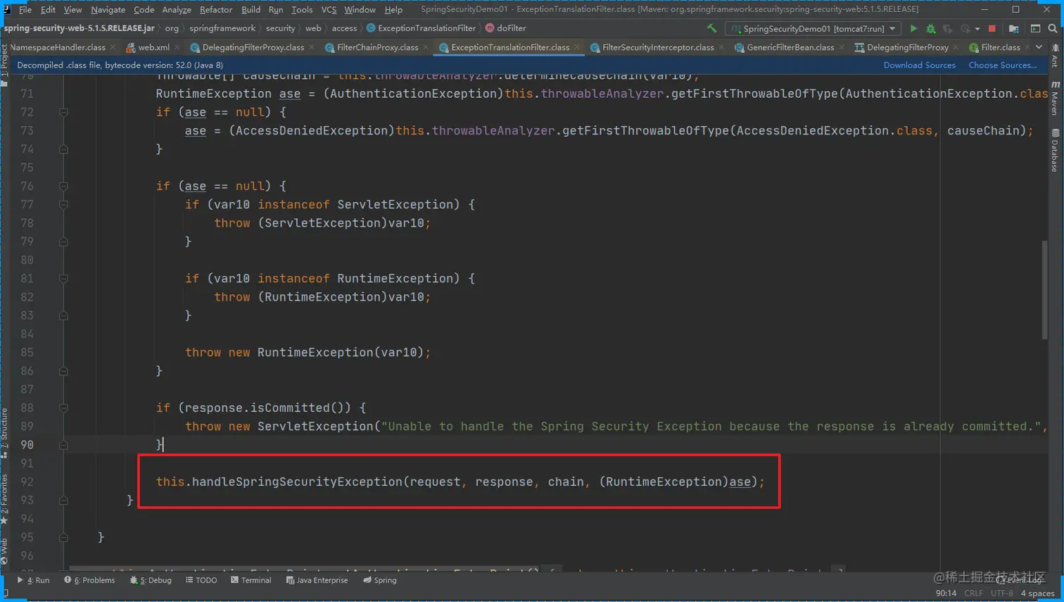Click the 4 spaces indent setting
The width and height of the screenshot is (1064, 602).
(x=1037, y=594)
